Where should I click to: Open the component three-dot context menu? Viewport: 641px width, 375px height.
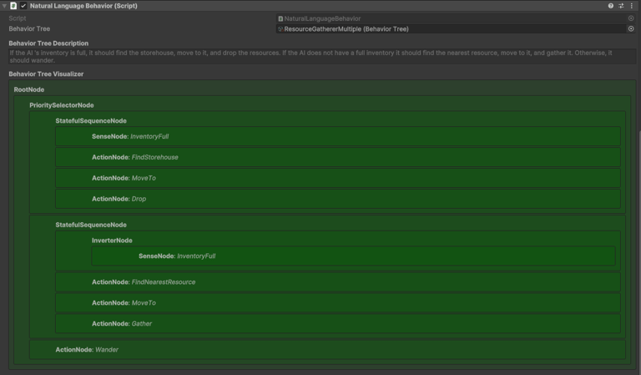click(x=631, y=6)
